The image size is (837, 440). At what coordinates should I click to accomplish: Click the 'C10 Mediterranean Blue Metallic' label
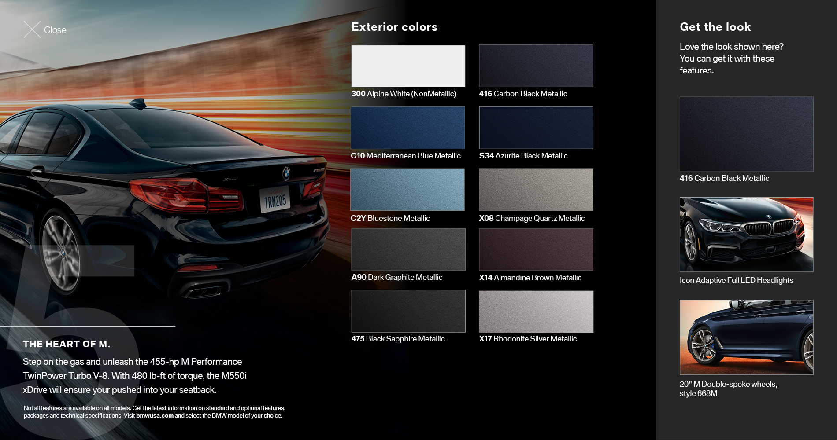coord(406,156)
